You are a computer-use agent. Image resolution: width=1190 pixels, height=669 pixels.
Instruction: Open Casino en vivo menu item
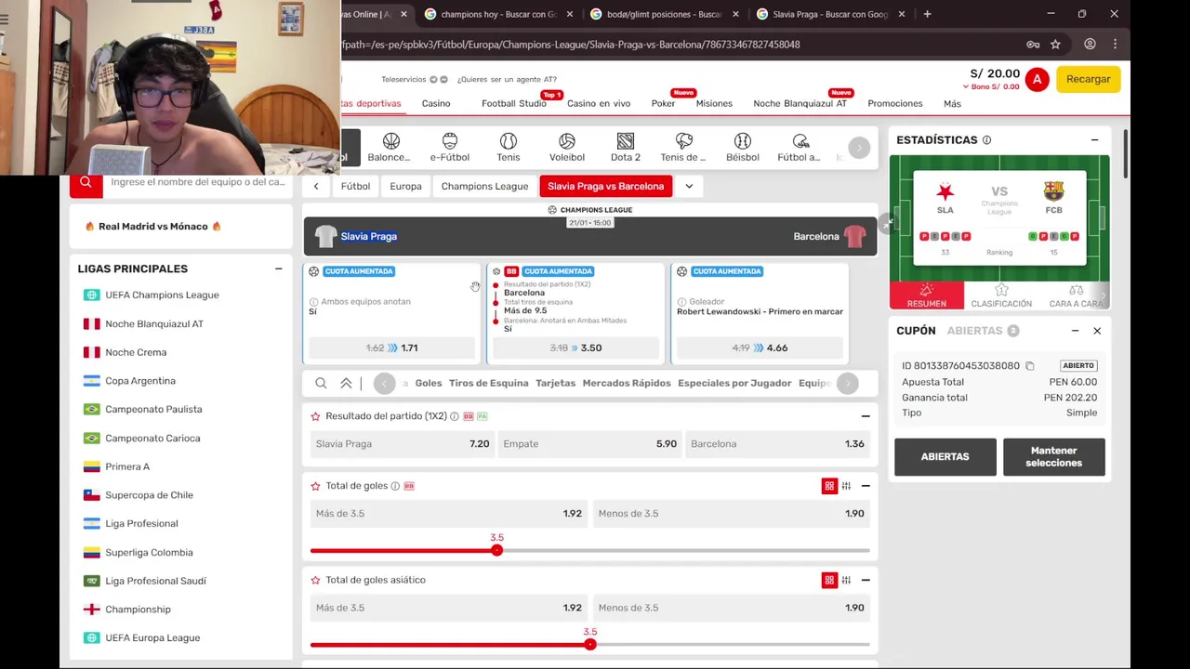click(x=599, y=104)
